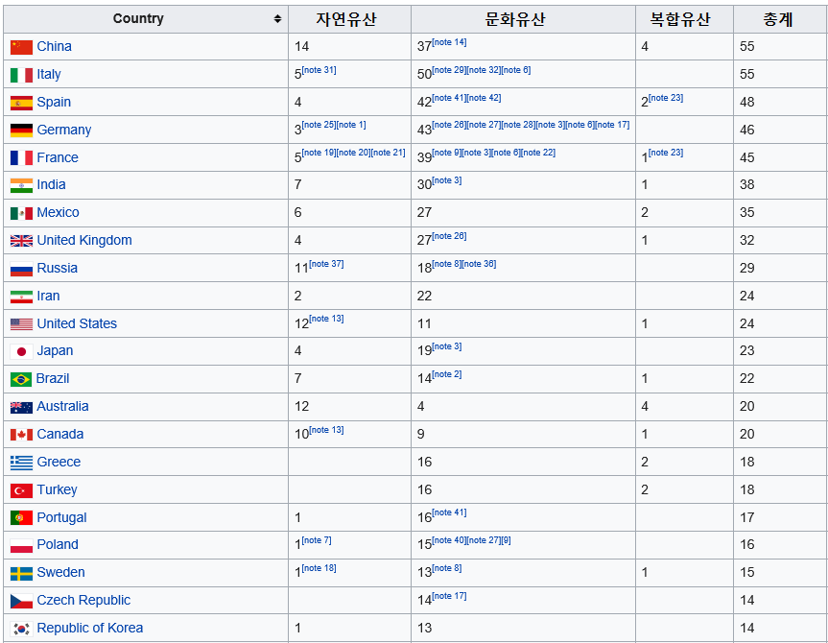Viewport: 828px width, 643px height.
Task: Open the Canada country link
Action: coord(60,435)
